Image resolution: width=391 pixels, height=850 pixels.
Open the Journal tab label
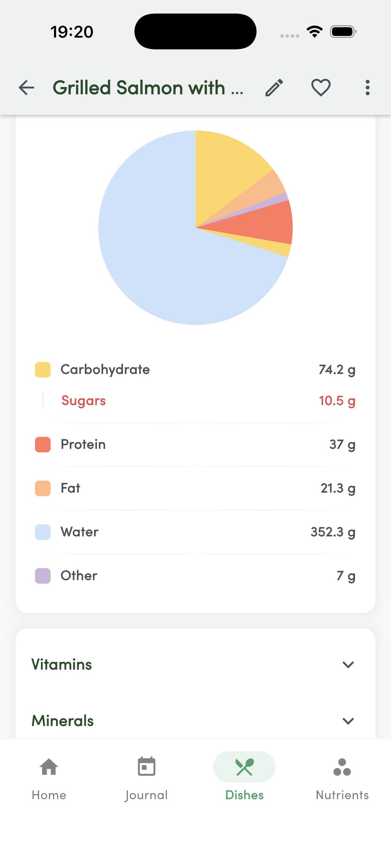[x=147, y=795]
